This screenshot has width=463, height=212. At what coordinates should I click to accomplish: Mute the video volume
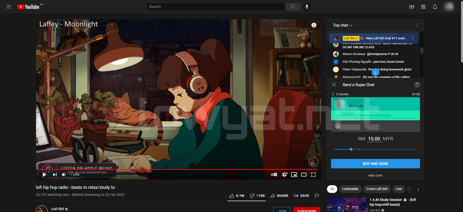pos(64,175)
